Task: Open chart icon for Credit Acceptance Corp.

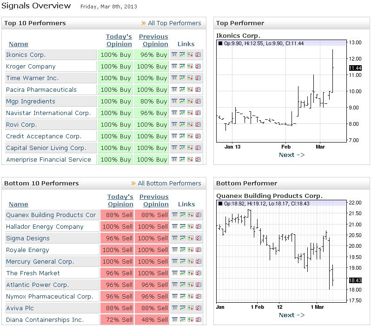Action: 182,136
